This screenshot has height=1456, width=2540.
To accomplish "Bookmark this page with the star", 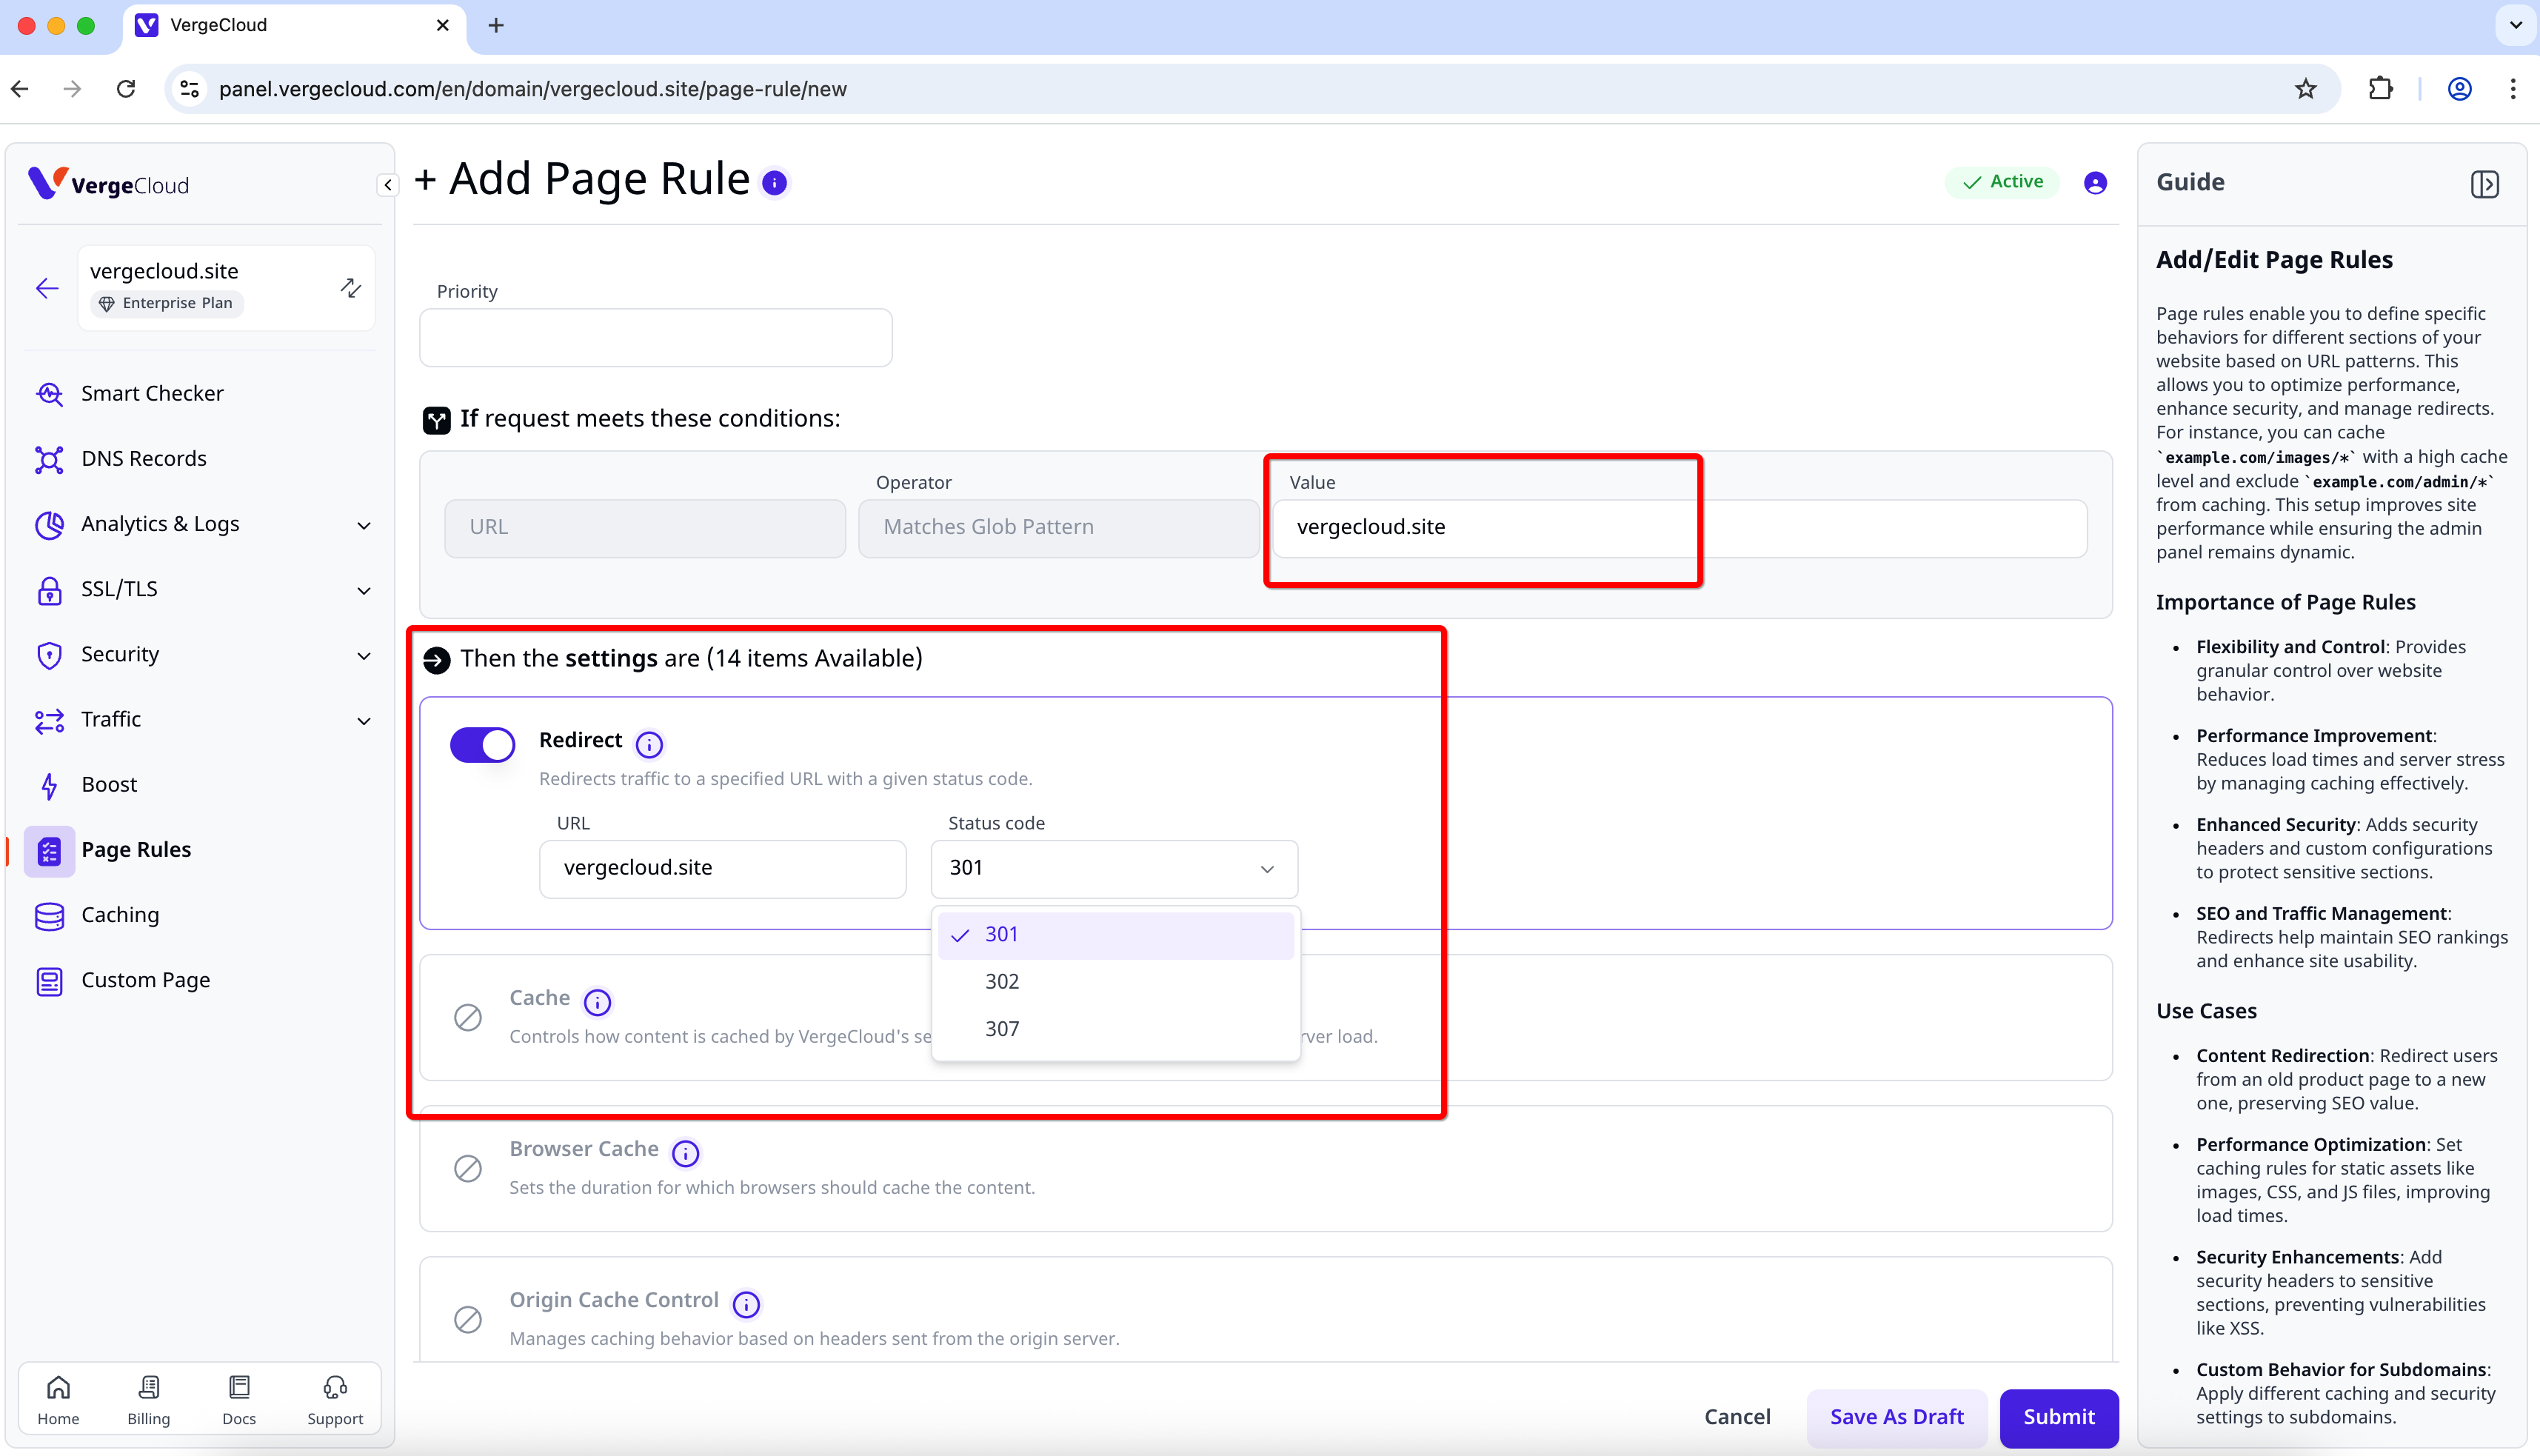I will coord(2305,89).
